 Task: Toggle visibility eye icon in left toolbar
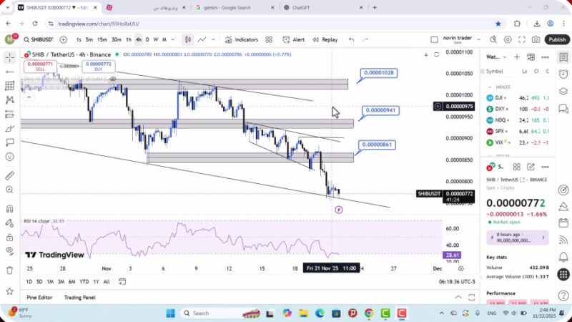[x=9, y=250]
